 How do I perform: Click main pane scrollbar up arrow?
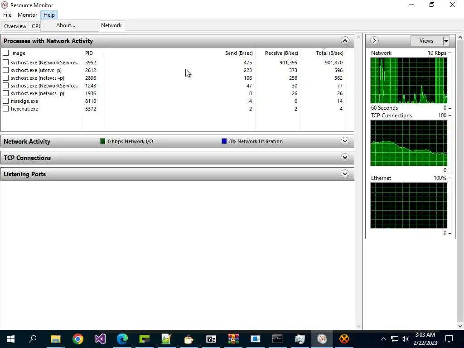pos(359,38)
